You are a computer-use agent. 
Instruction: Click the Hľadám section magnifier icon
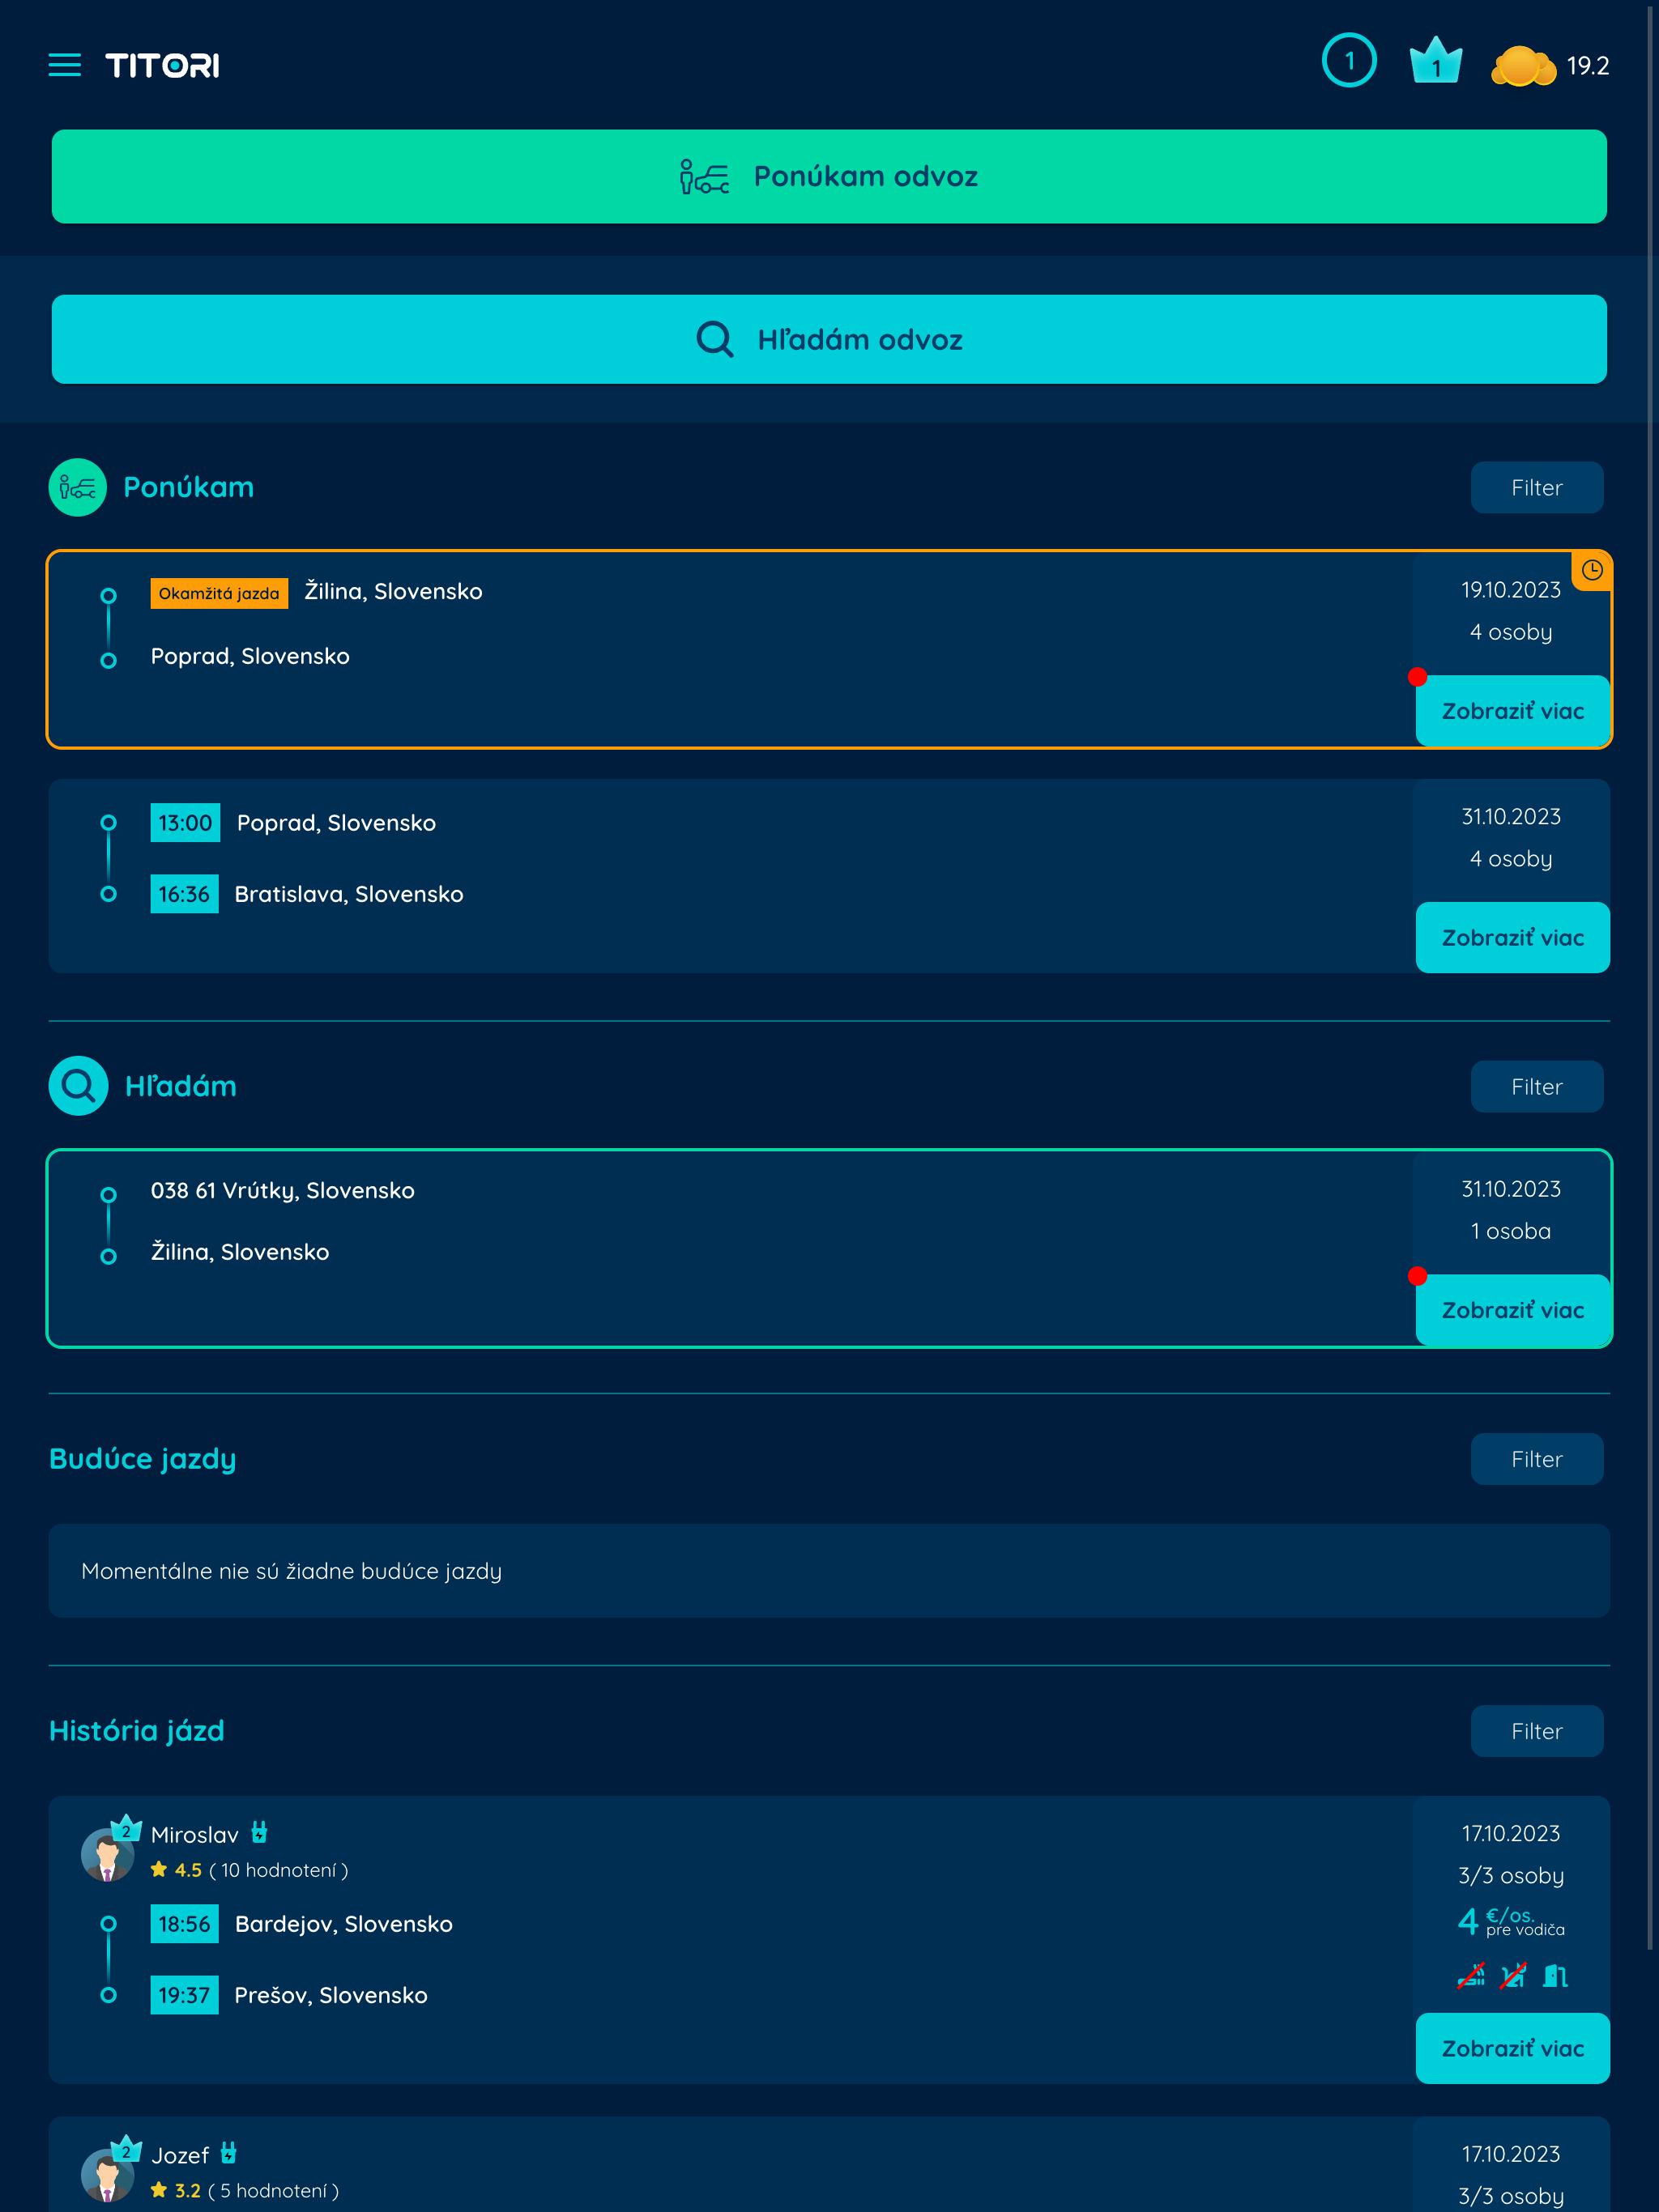point(78,1086)
